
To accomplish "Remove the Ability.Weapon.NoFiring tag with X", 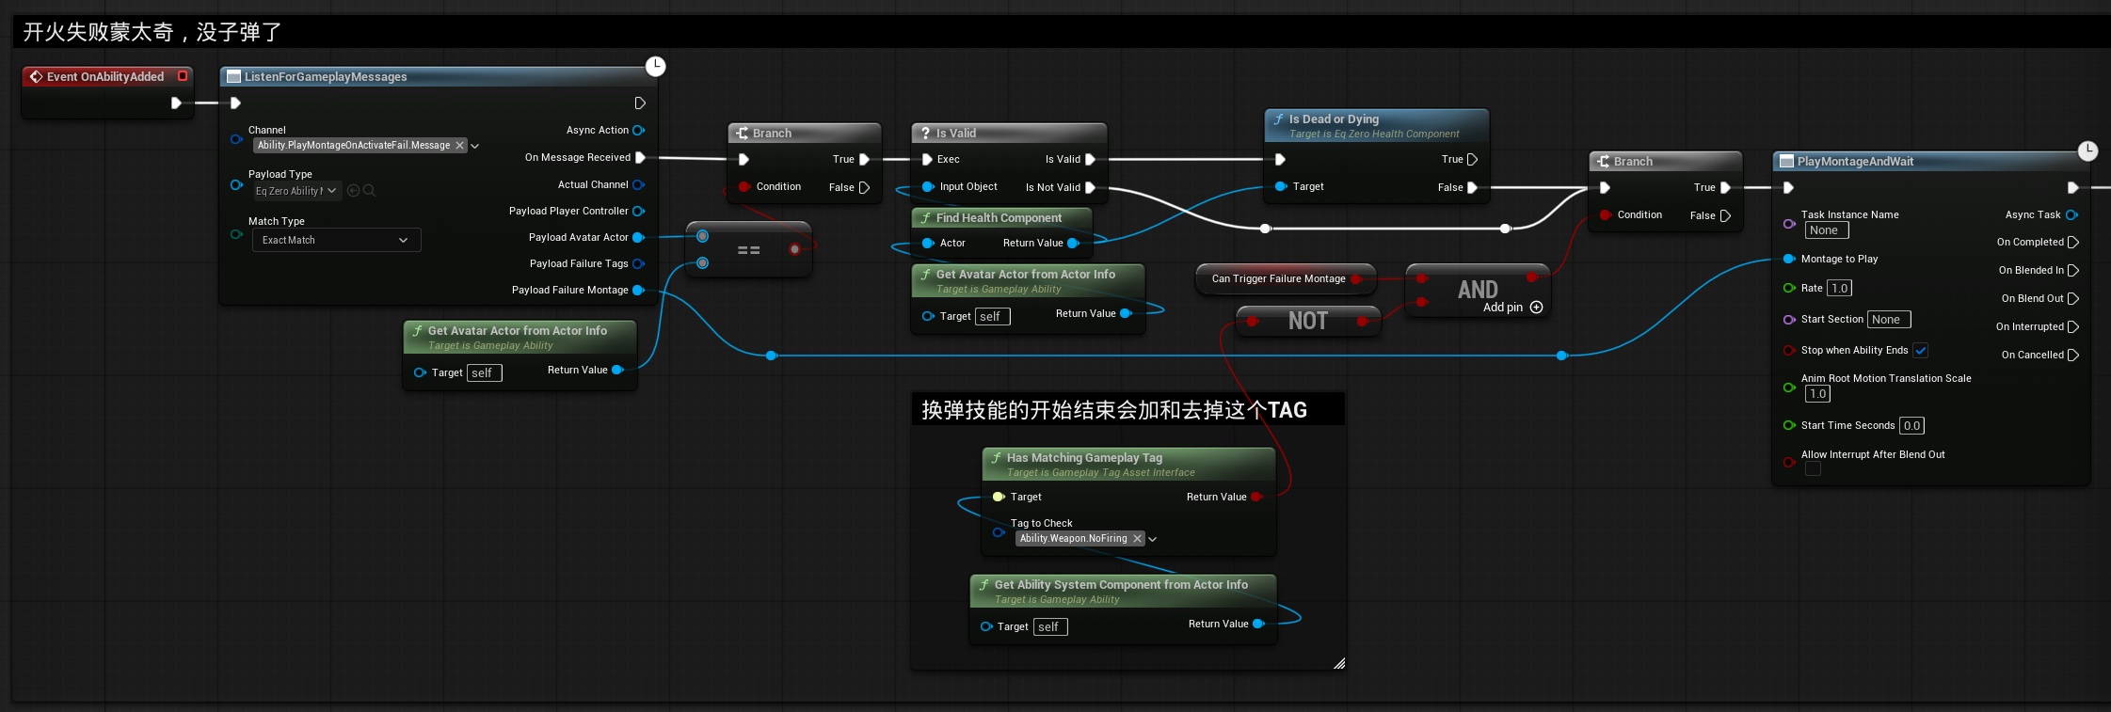I will [x=1137, y=539].
